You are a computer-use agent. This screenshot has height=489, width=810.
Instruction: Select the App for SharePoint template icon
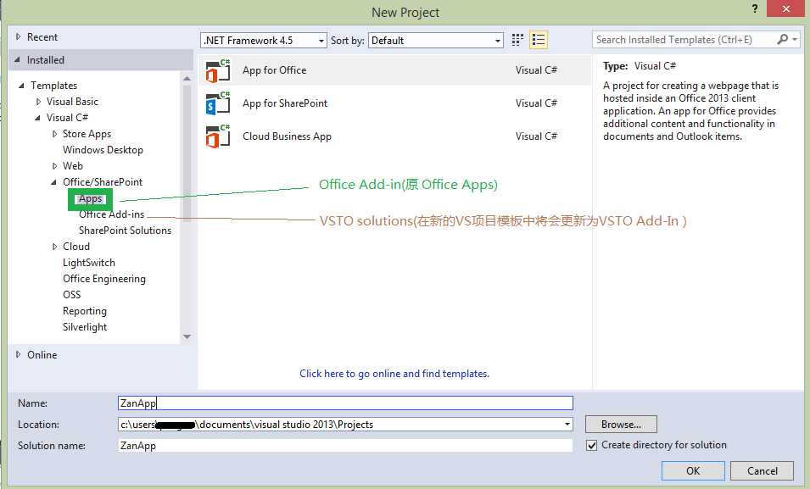[218, 103]
